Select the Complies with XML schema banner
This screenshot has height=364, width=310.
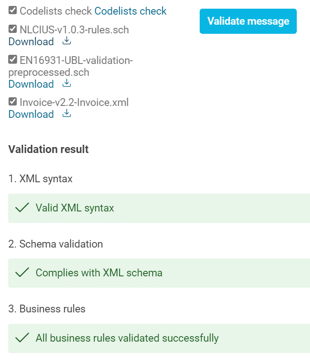tap(159, 273)
